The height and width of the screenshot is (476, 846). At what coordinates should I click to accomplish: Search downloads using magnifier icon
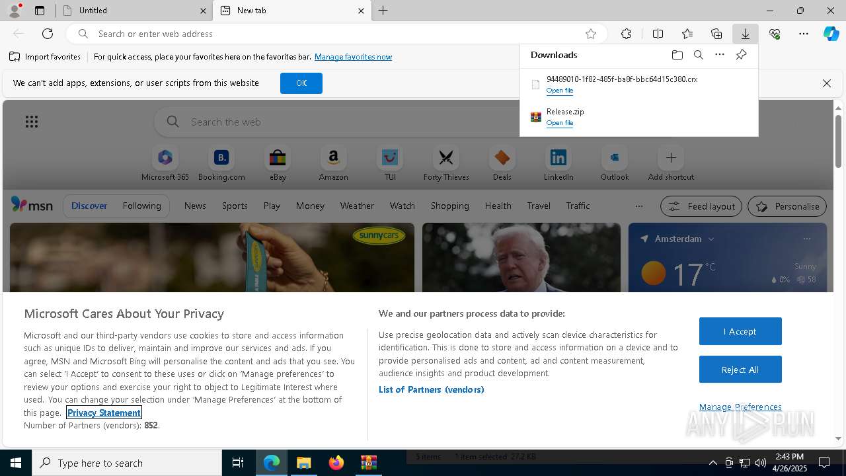(699, 55)
